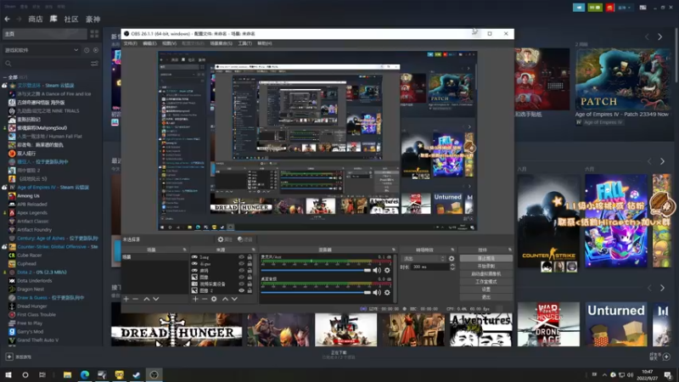679x382 pixels.
Task: Add a new source with the plus icon
Action: [x=195, y=299]
